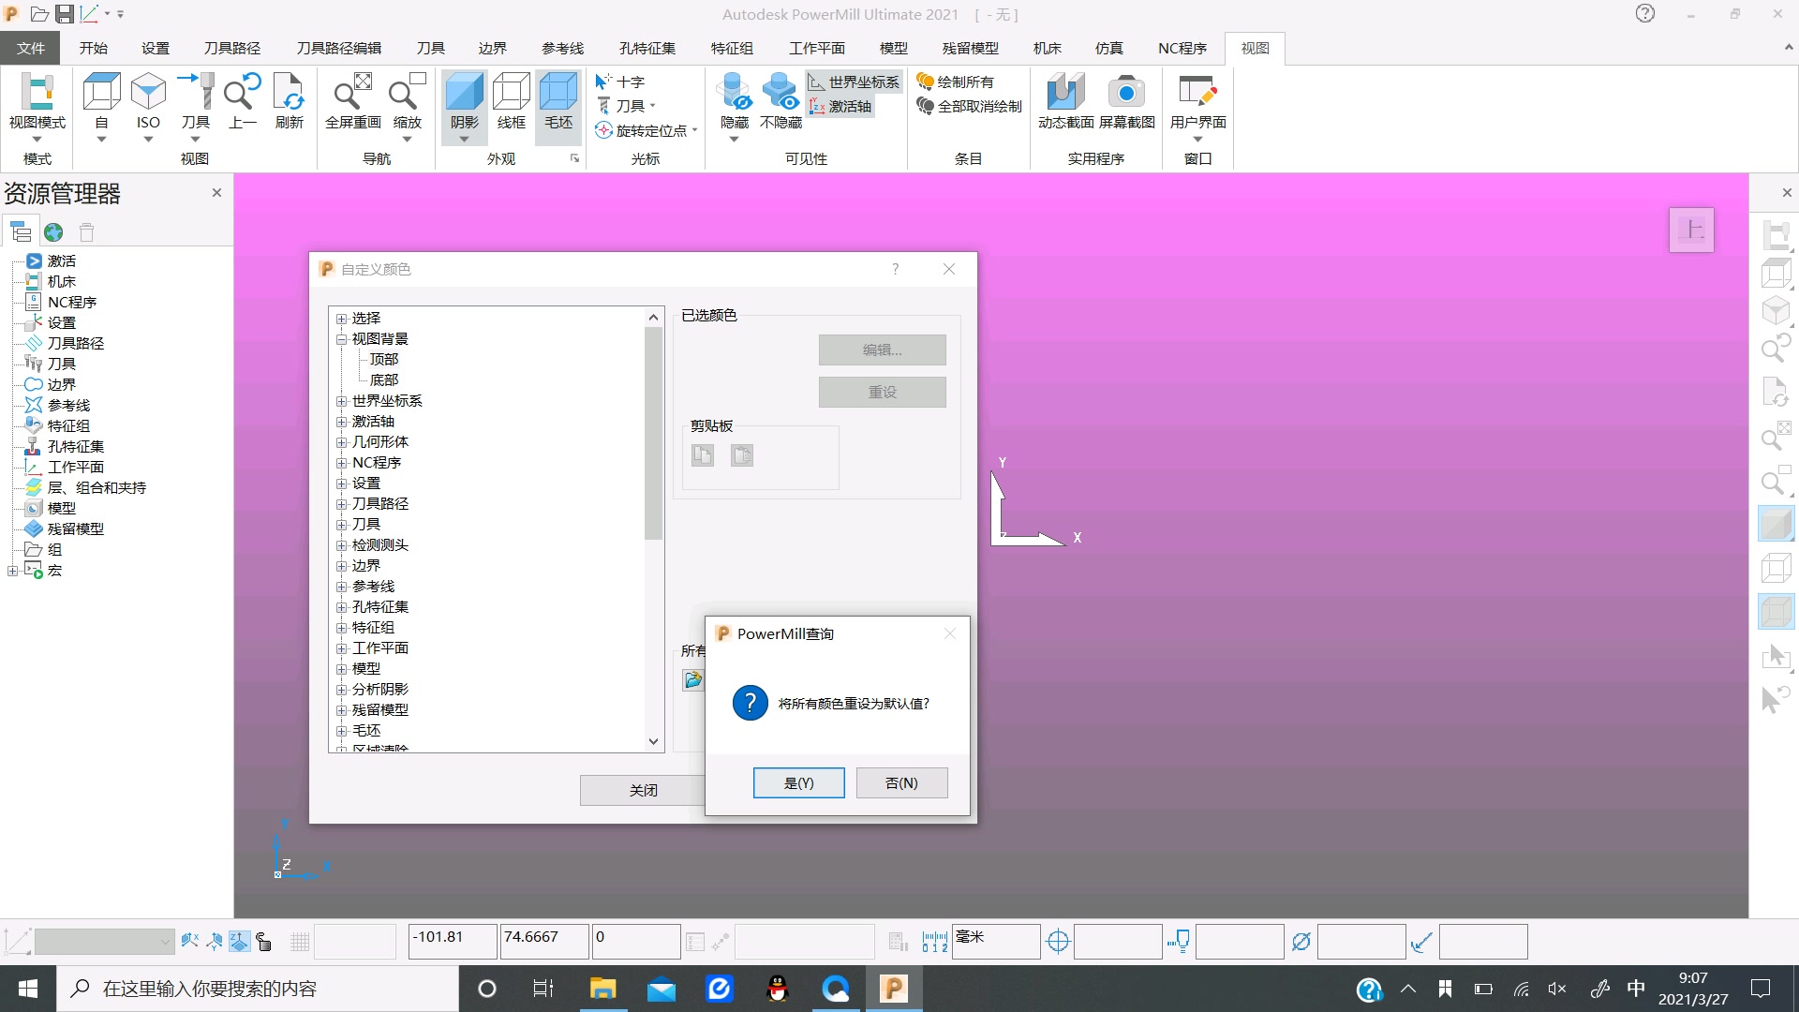Click the globe icon in explorer panel
The width and height of the screenshot is (1799, 1012).
(x=53, y=231)
